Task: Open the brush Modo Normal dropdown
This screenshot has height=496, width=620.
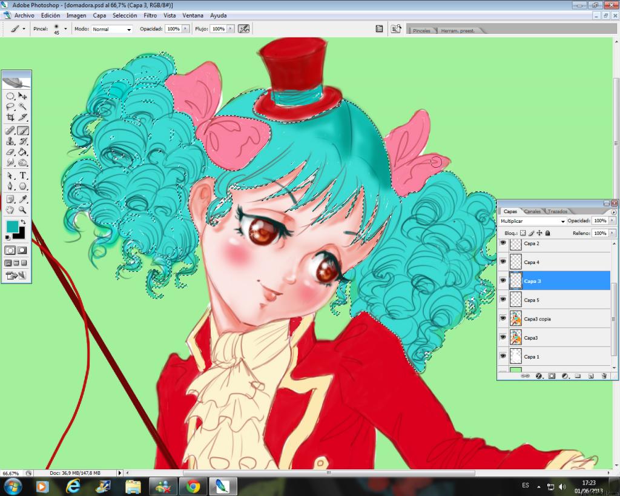Action: pyautogui.click(x=112, y=29)
